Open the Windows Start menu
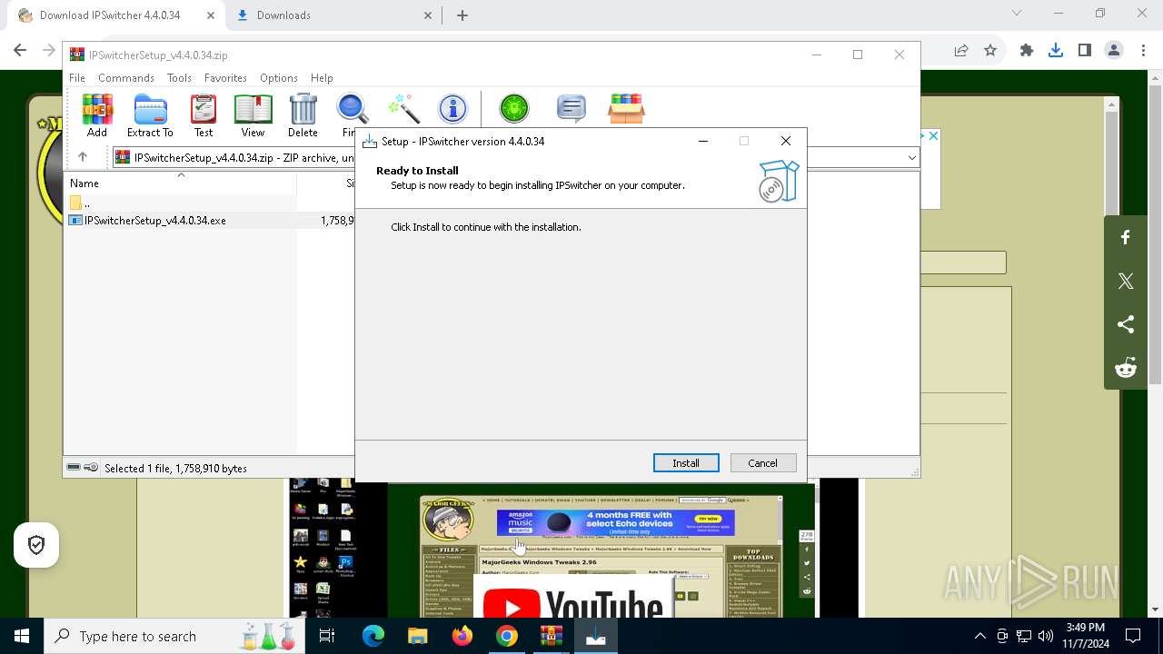The width and height of the screenshot is (1163, 654). coord(22,636)
